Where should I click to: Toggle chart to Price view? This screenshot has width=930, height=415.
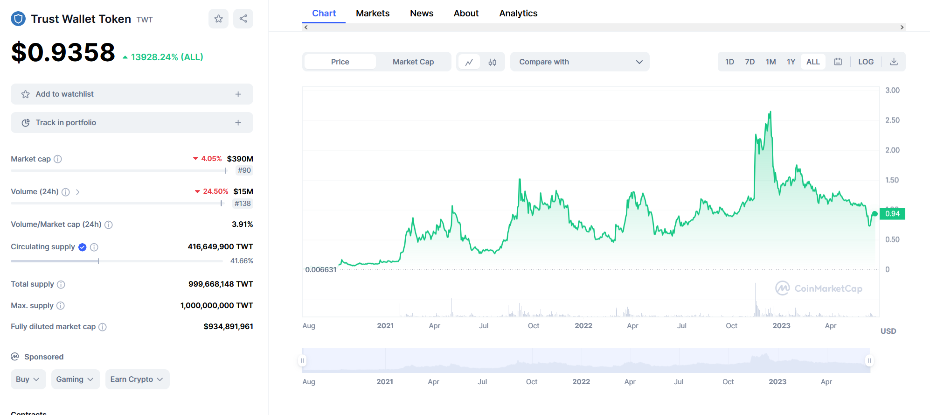[340, 62]
